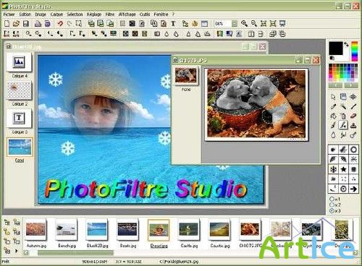
Task: Click the Zoom out magnifier icon
Action: (253, 23)
